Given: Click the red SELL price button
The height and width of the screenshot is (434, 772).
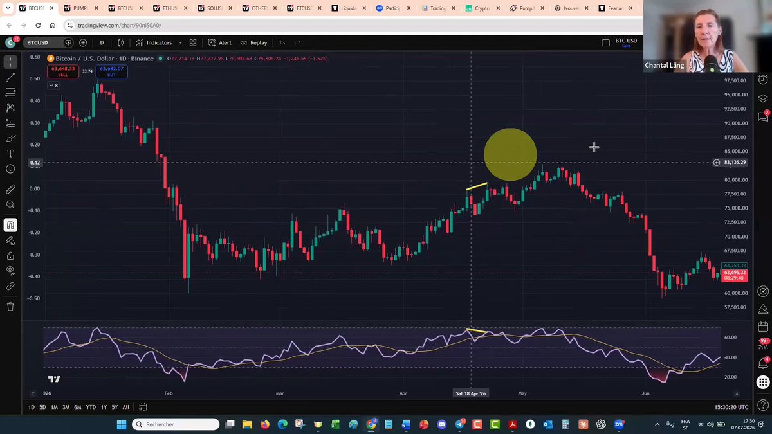Looking at the screenshot, I should [x=63, y=71].
